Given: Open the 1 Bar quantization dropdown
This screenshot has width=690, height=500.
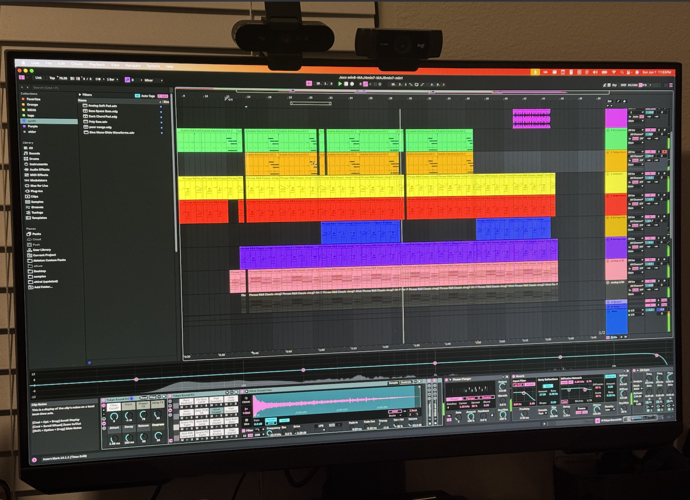Looking at the screenshot, I should (x=113, y=79).
